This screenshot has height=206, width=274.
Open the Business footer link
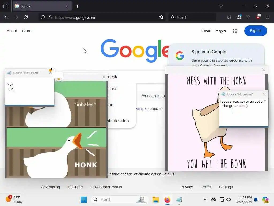[x=75, y=187]
